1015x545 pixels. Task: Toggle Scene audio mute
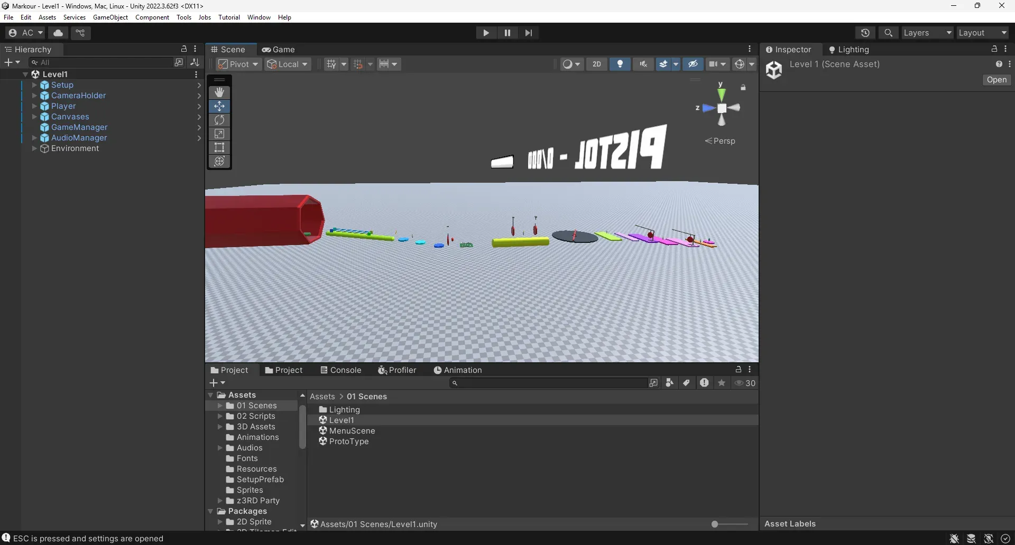(x=643, y=64)
